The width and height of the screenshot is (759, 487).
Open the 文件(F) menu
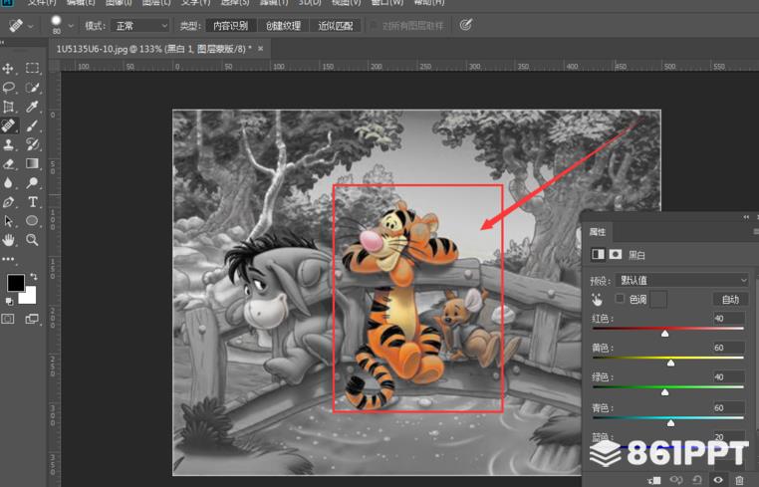42,2
